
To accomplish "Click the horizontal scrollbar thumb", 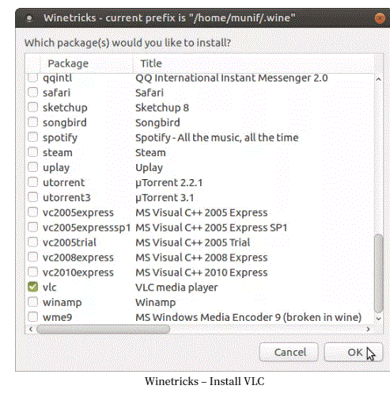I will 103,329.
